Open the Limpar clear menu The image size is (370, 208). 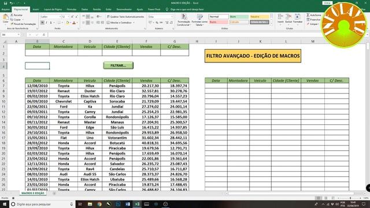313,24
